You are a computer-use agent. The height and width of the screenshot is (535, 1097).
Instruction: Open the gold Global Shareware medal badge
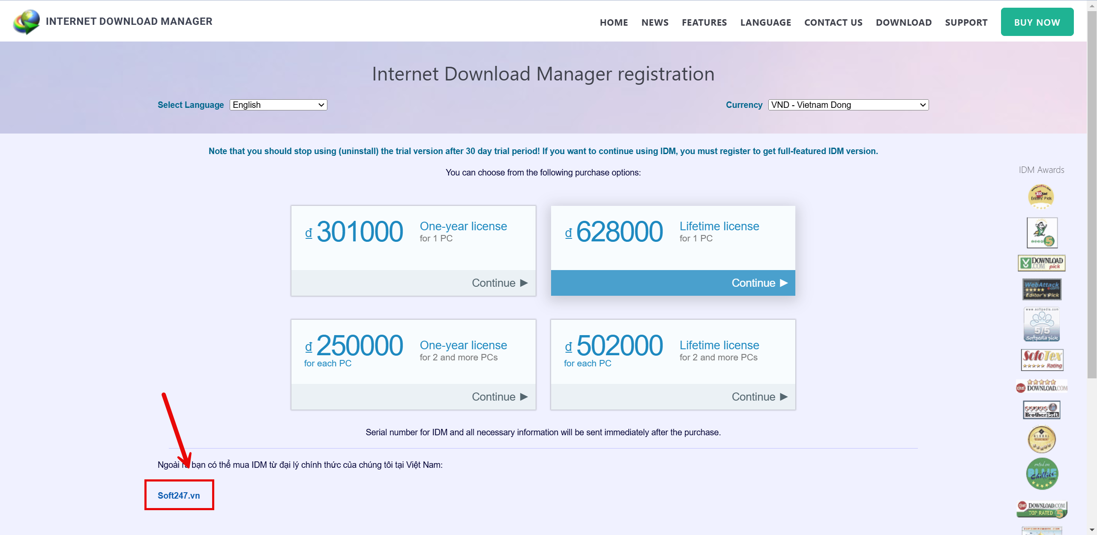[1042, 440]
